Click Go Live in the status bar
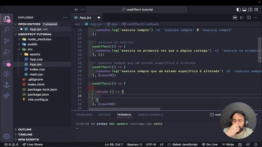 210,145
